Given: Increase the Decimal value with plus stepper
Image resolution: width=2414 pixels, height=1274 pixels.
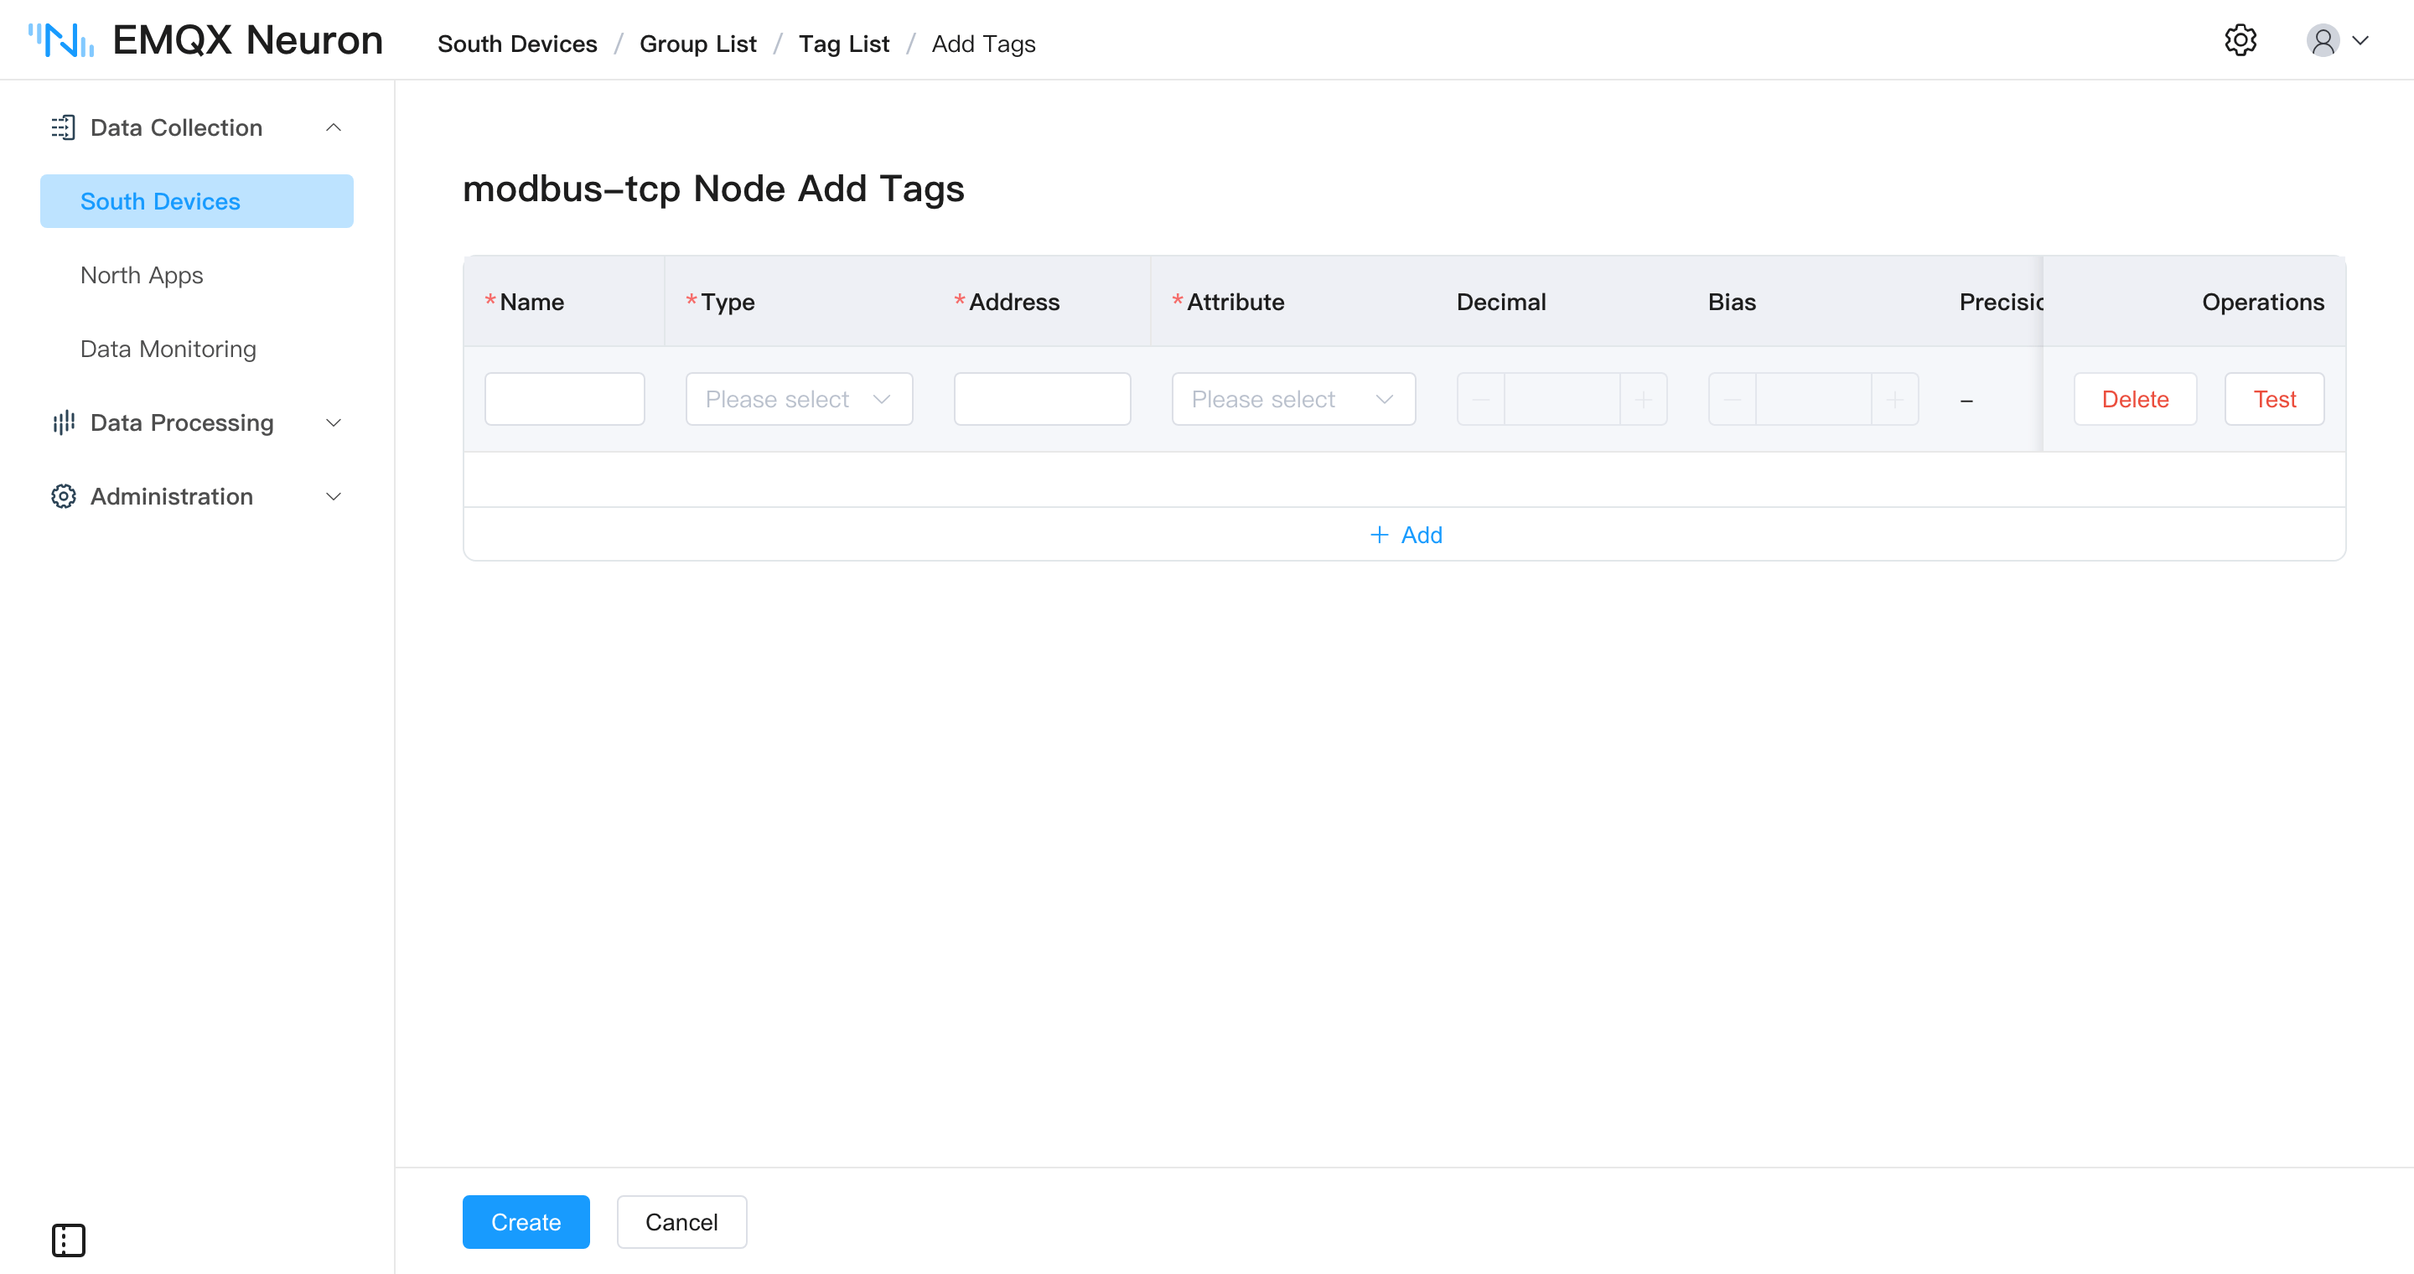Looking at the screenshot, I should (1644, 399).
